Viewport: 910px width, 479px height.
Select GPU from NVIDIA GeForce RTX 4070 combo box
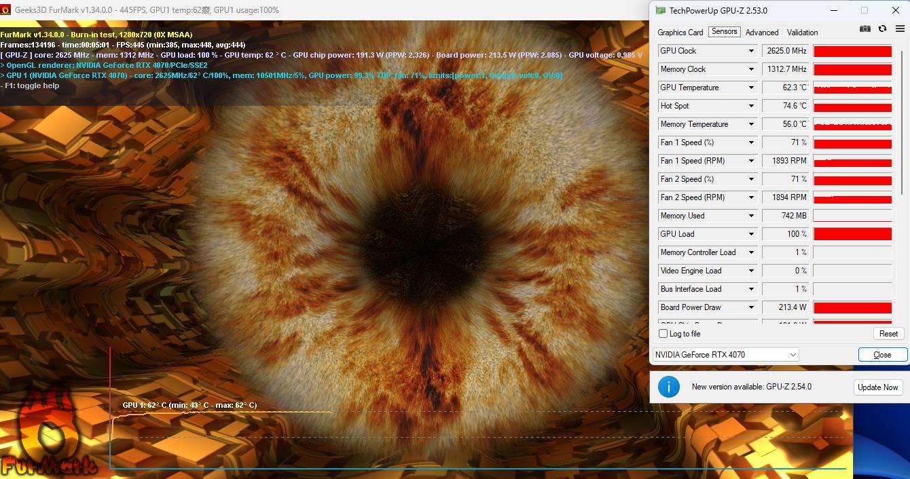point(725,355)
